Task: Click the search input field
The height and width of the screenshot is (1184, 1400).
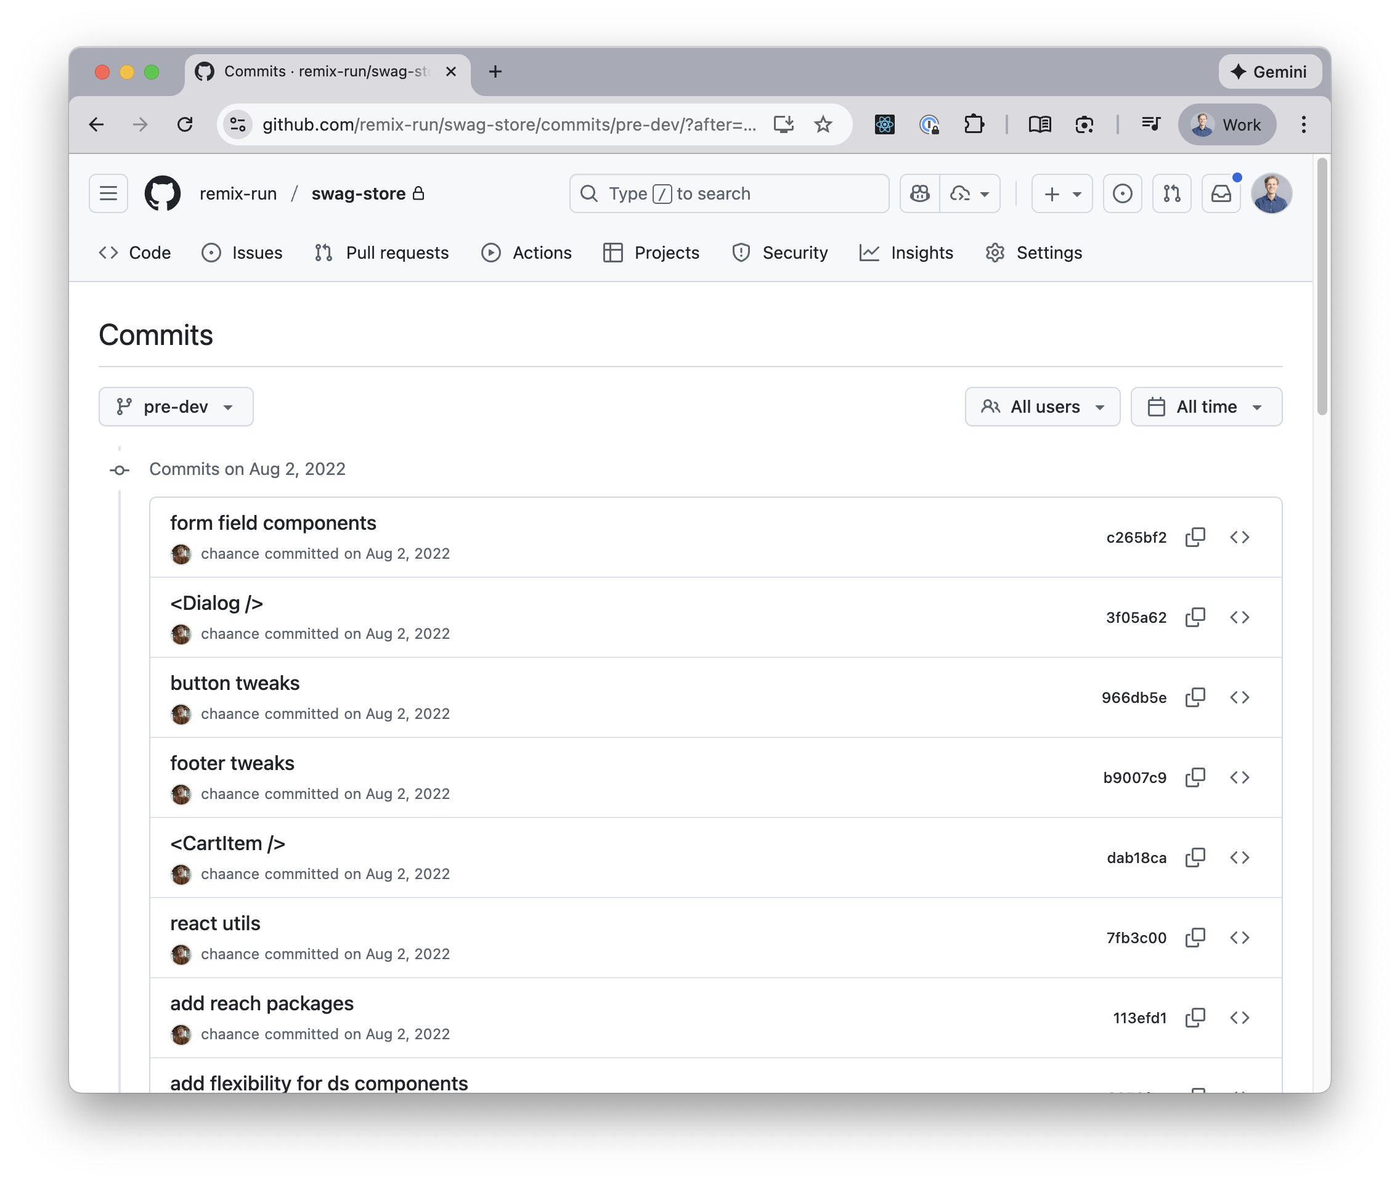Action: [x=728, y=193]
